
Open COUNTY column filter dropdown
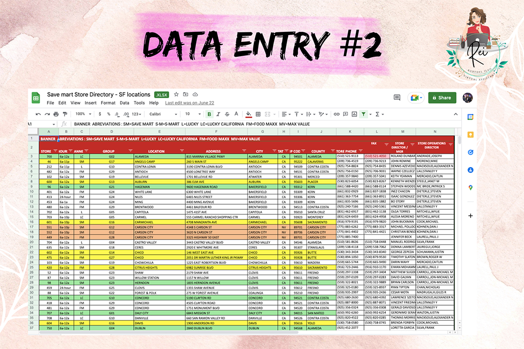333,151
